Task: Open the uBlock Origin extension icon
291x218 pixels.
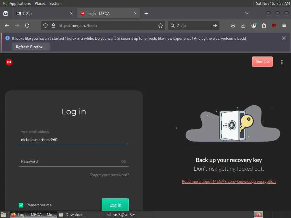Action: (x=274, y=26)
